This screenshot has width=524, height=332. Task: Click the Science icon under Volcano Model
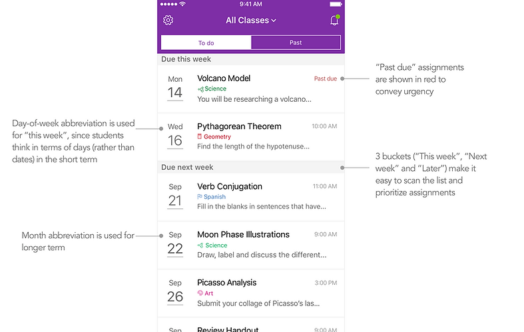[x=200, y=89]
